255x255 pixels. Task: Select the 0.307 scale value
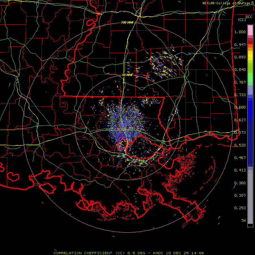click(240, 195)
